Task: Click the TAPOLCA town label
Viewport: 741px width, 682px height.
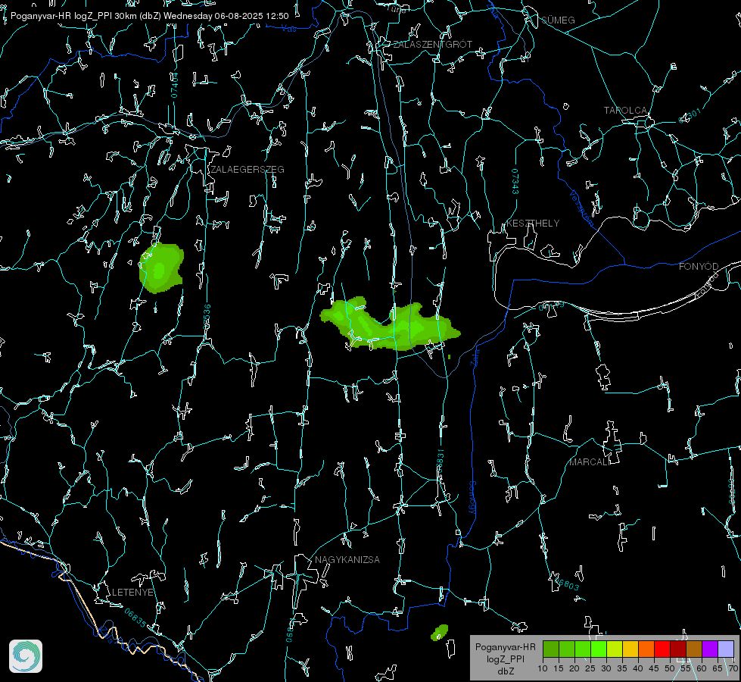Action: pyautogui.click(x=625, y=111)
